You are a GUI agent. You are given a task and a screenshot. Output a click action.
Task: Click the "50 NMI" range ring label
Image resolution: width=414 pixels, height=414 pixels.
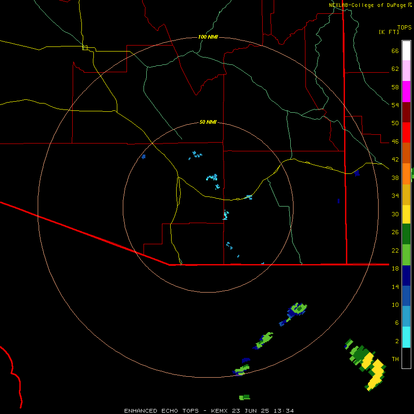pos(208,122)
